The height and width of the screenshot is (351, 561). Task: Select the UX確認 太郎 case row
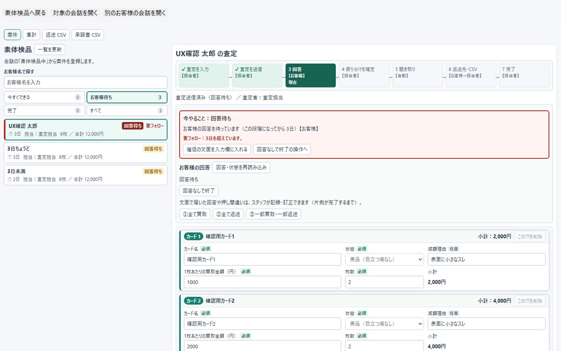[x=86, y=130]
